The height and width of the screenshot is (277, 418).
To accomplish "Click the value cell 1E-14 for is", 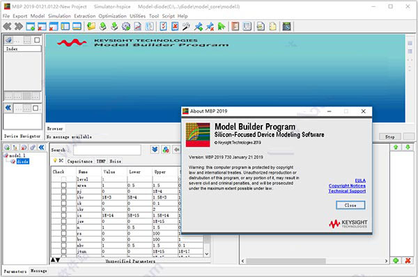I will coord(115,215).
